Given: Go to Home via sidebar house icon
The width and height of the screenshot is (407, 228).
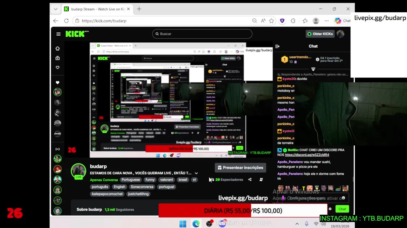Looking at the screenshot, I should (x=58, y=48).
